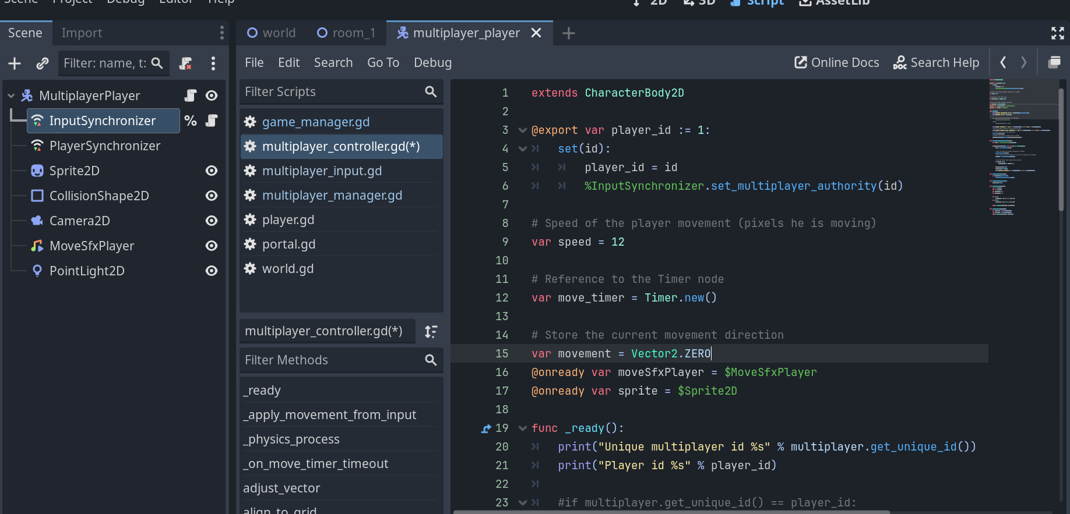This screenshot has width=1070, height=514.
Task: Fold the _ready function code block
Action: click(523, 428)
